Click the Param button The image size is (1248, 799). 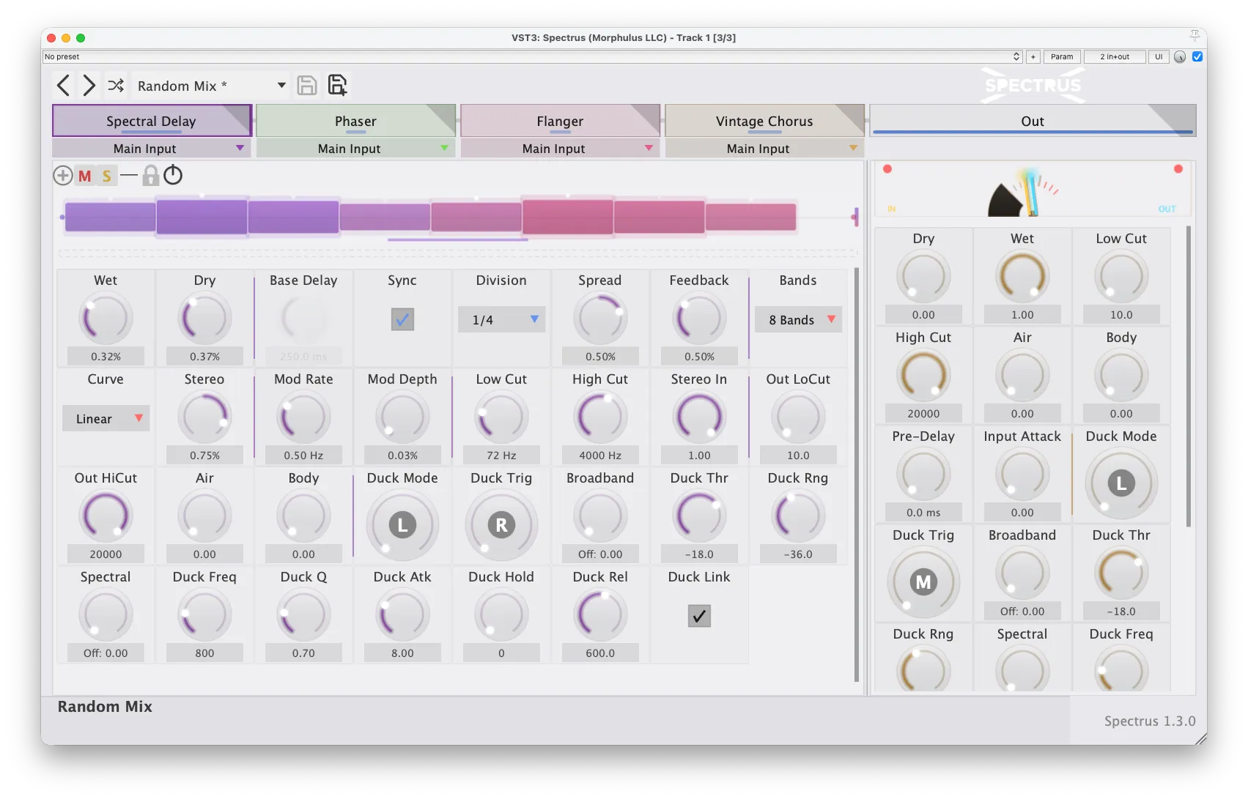click(1062, 56)
